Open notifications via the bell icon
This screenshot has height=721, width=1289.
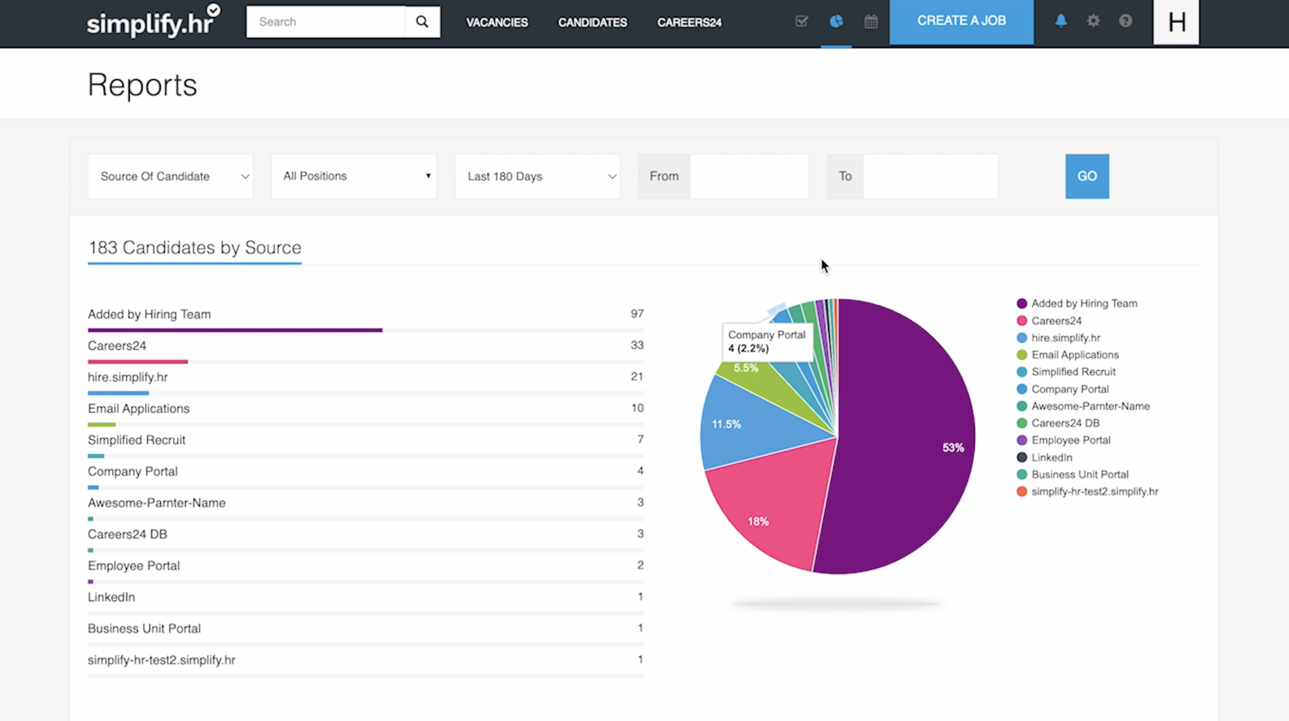point(1061,20)
